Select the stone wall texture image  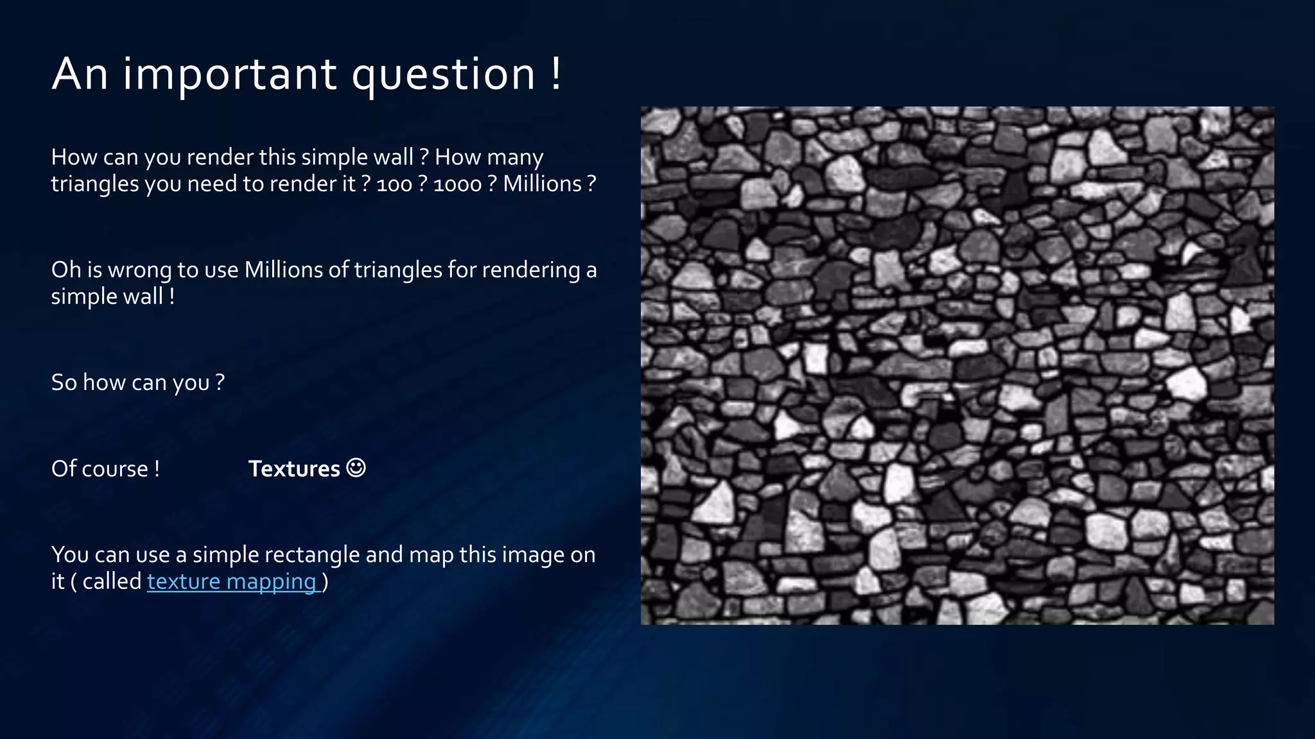click(957, 366)
